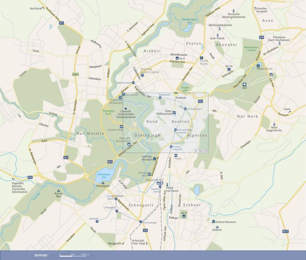This screenshot has width=306, height=260.
Task: Click the Zoo icon on the map
Action: 244,84
